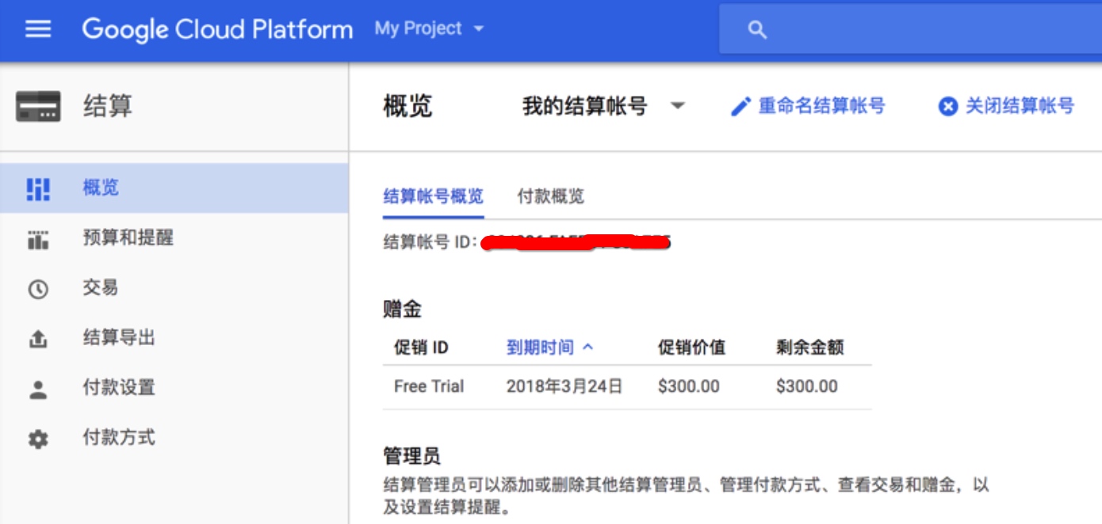
Task: Click the search magnifier icon
Action: point(757,30)
